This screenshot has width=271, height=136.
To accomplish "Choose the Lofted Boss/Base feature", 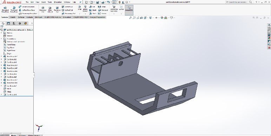I will pos(27,10).
